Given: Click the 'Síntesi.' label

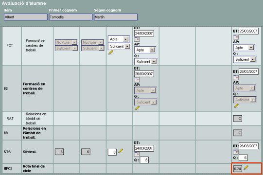Looking at the screenshot, I should (x=30, y=152).
